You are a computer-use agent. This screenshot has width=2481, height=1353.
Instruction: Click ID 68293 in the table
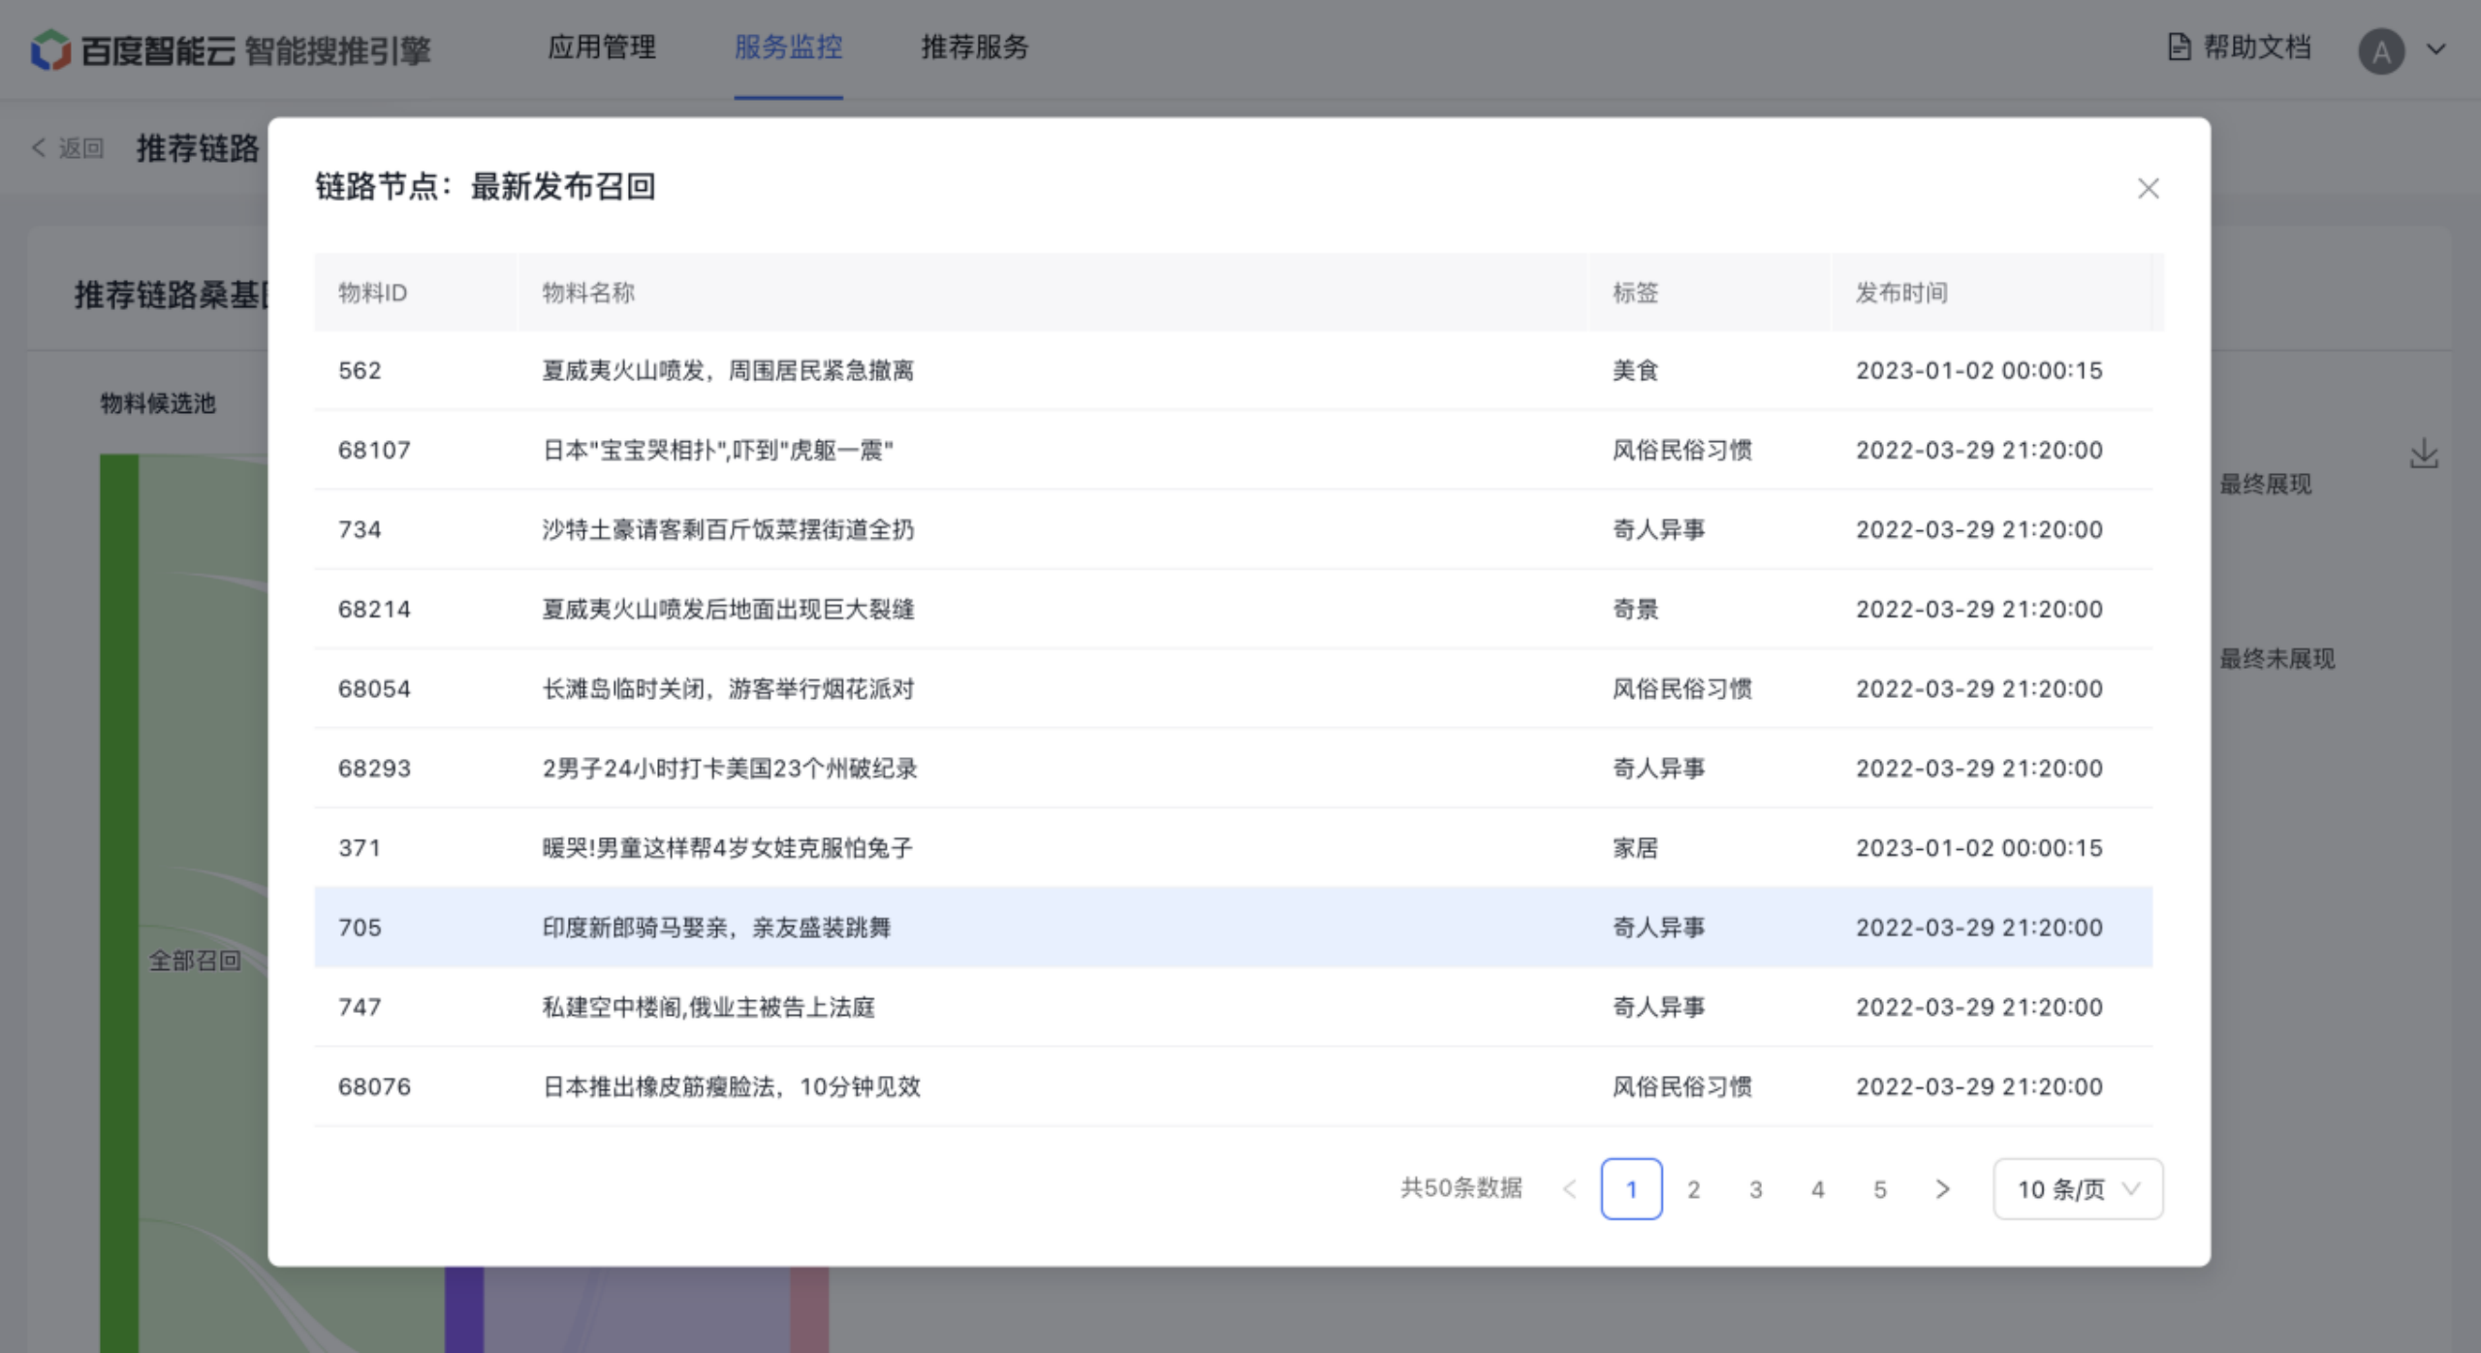[374, 769]
